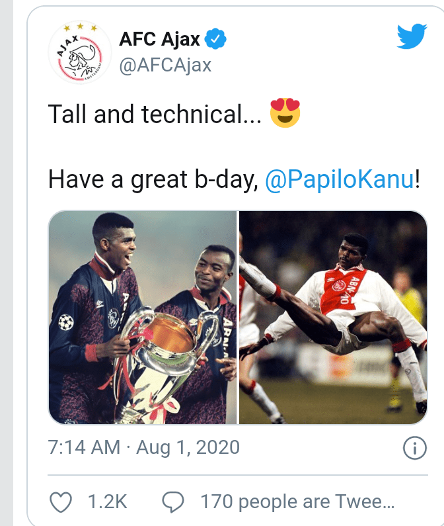The image size is (444, 526).
Task: Click the 7:14 AM · Aug 1, 2020 timestamp
Action: point(144,448)
